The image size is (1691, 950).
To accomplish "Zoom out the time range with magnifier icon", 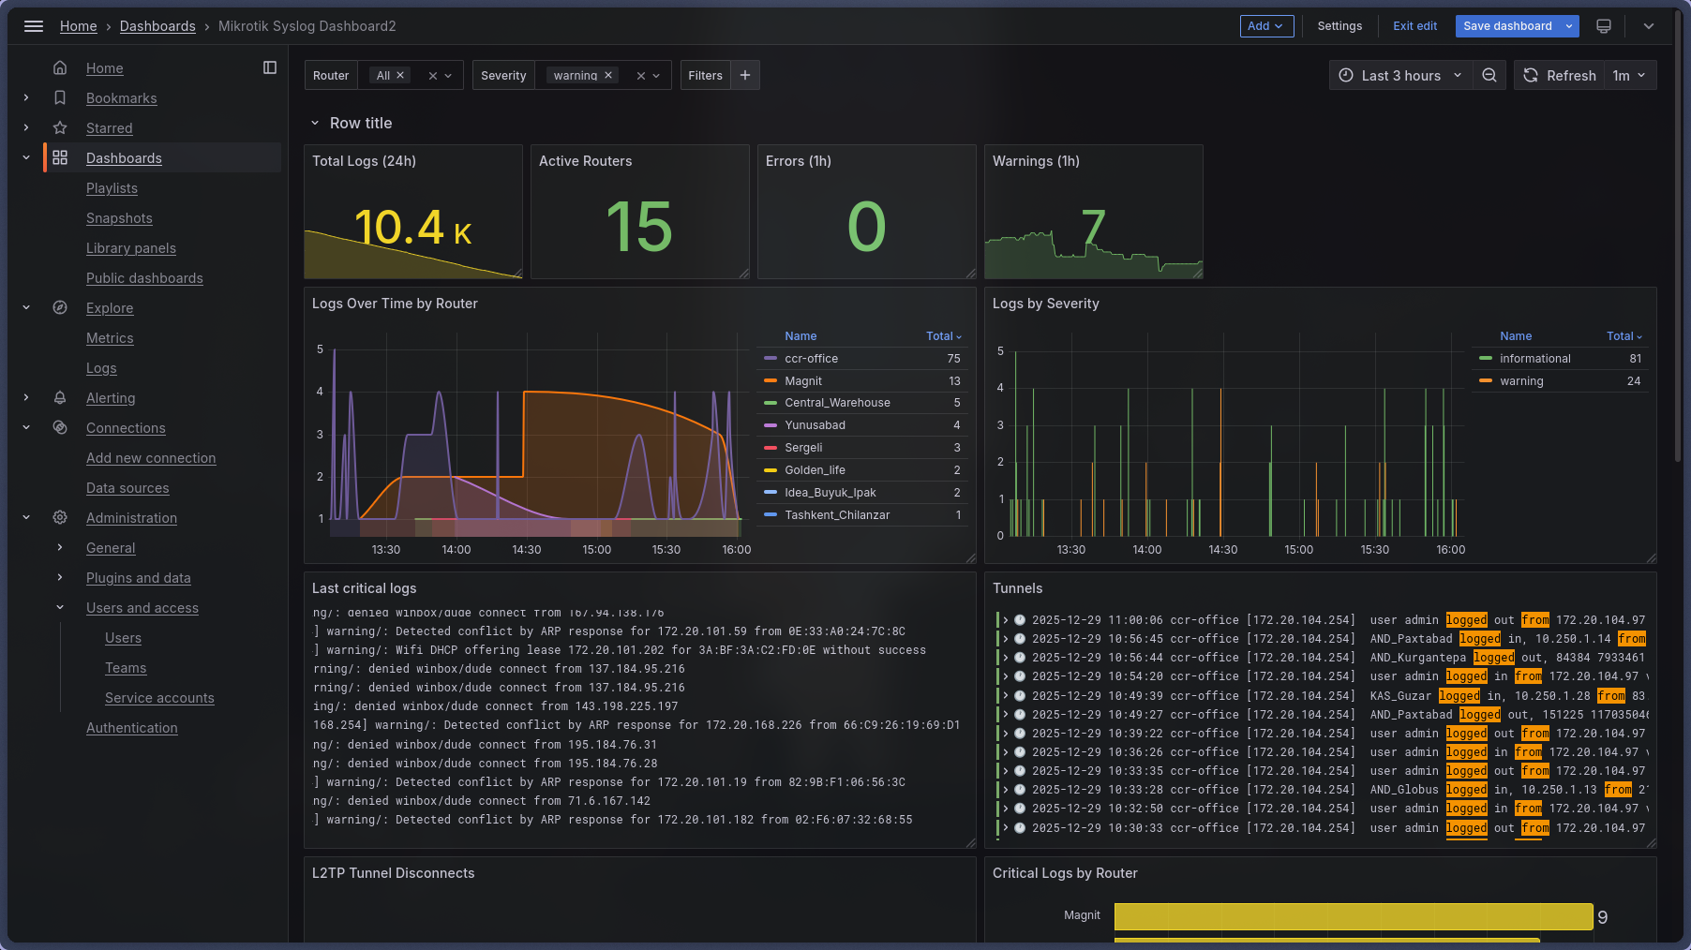I will 1489,75.
